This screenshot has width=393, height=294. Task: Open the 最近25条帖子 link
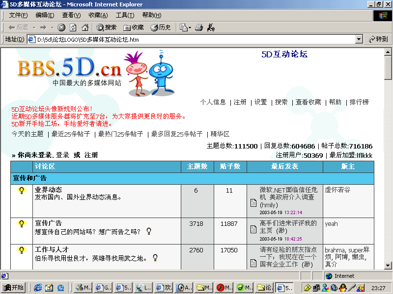pos(71,134)
